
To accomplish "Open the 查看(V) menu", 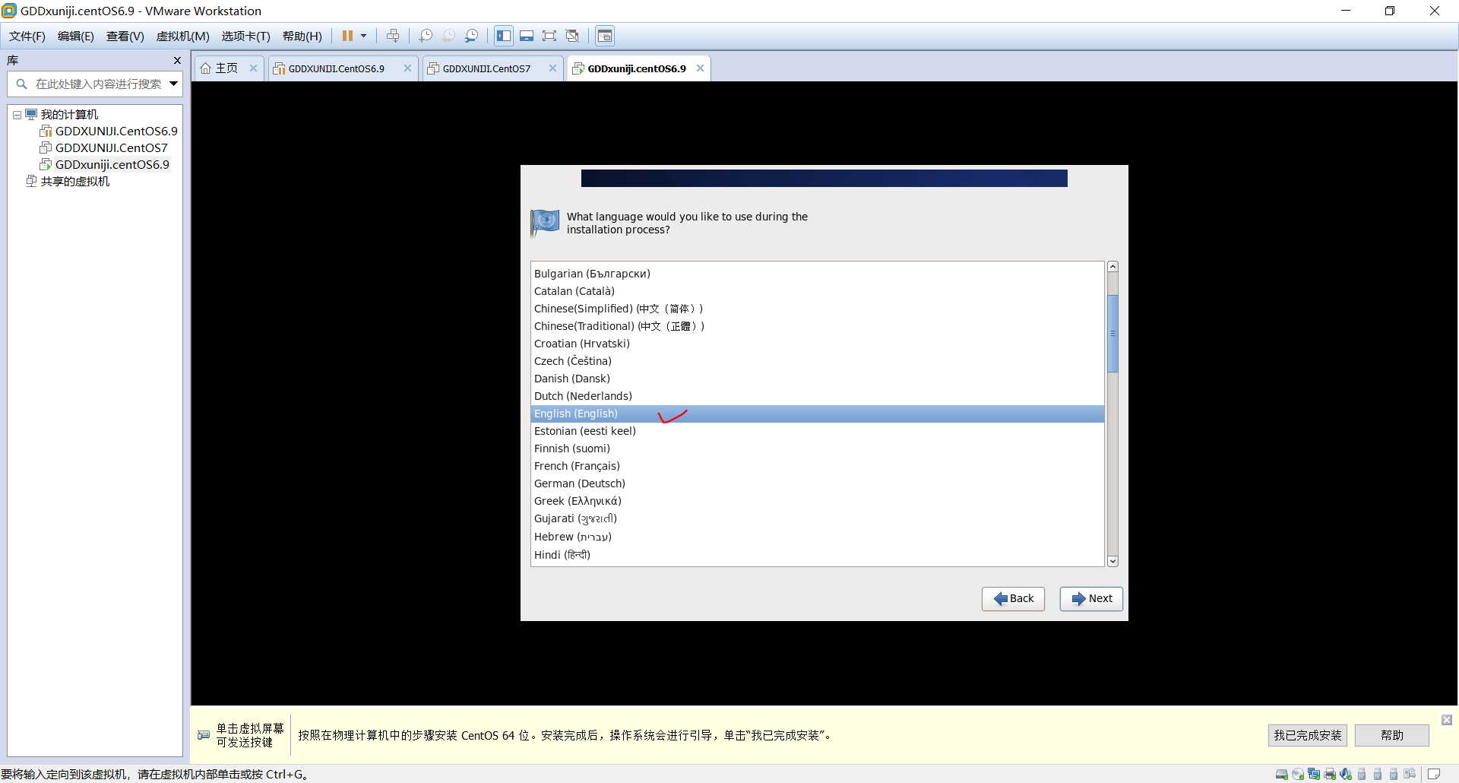I will click(x=125, y=36).
